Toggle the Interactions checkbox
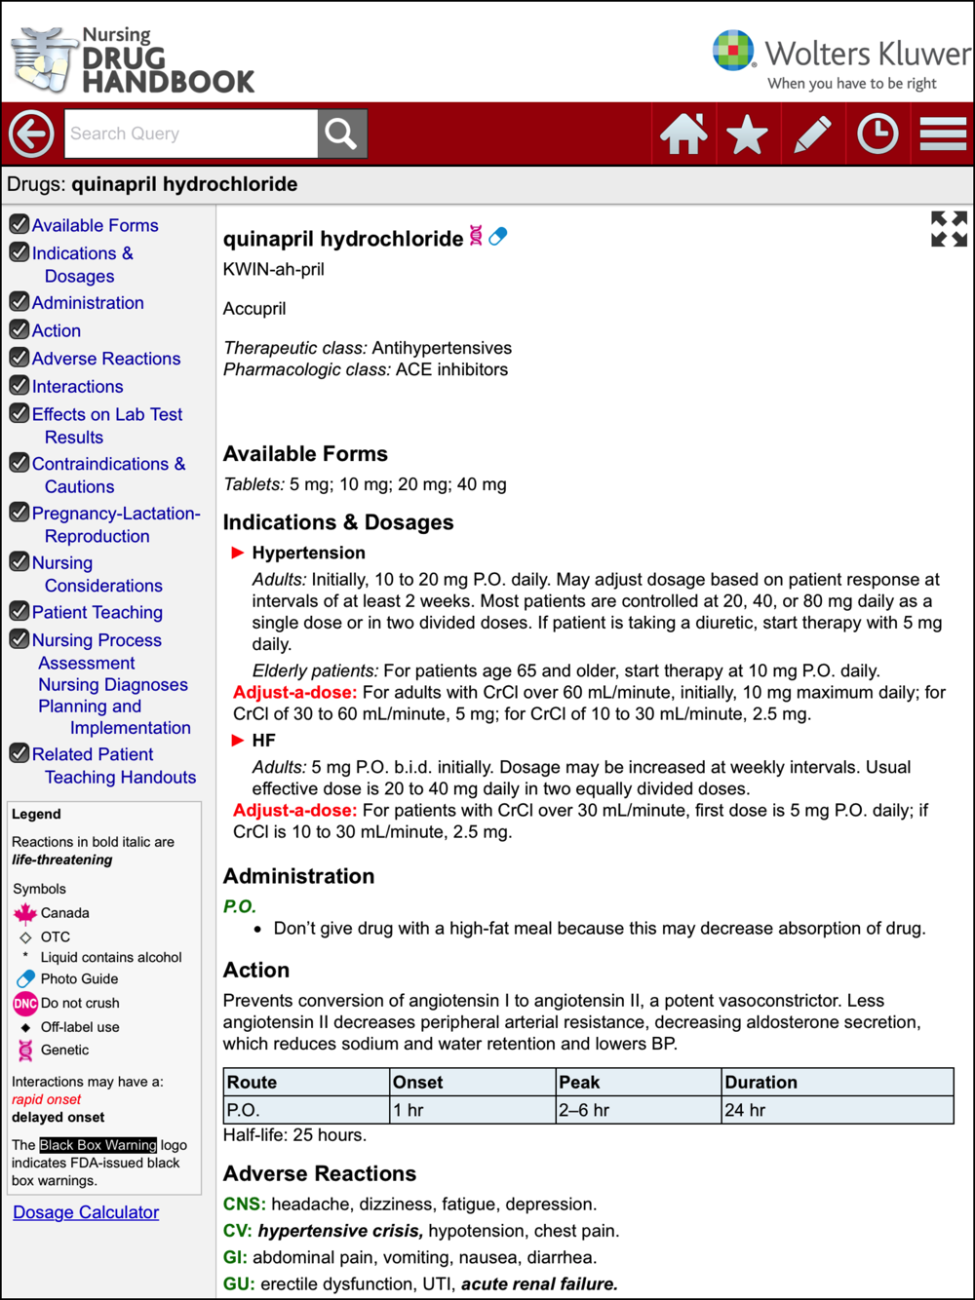The height and width of the screenshot is (1300, 975). 19,385
